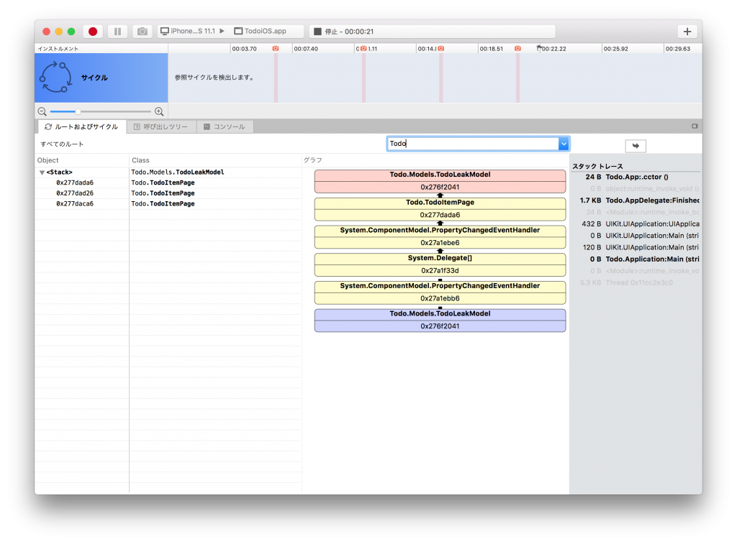
Task: Toggle the detail pane collapse icon
Action: pyautogui.click(x=695, y=126)
